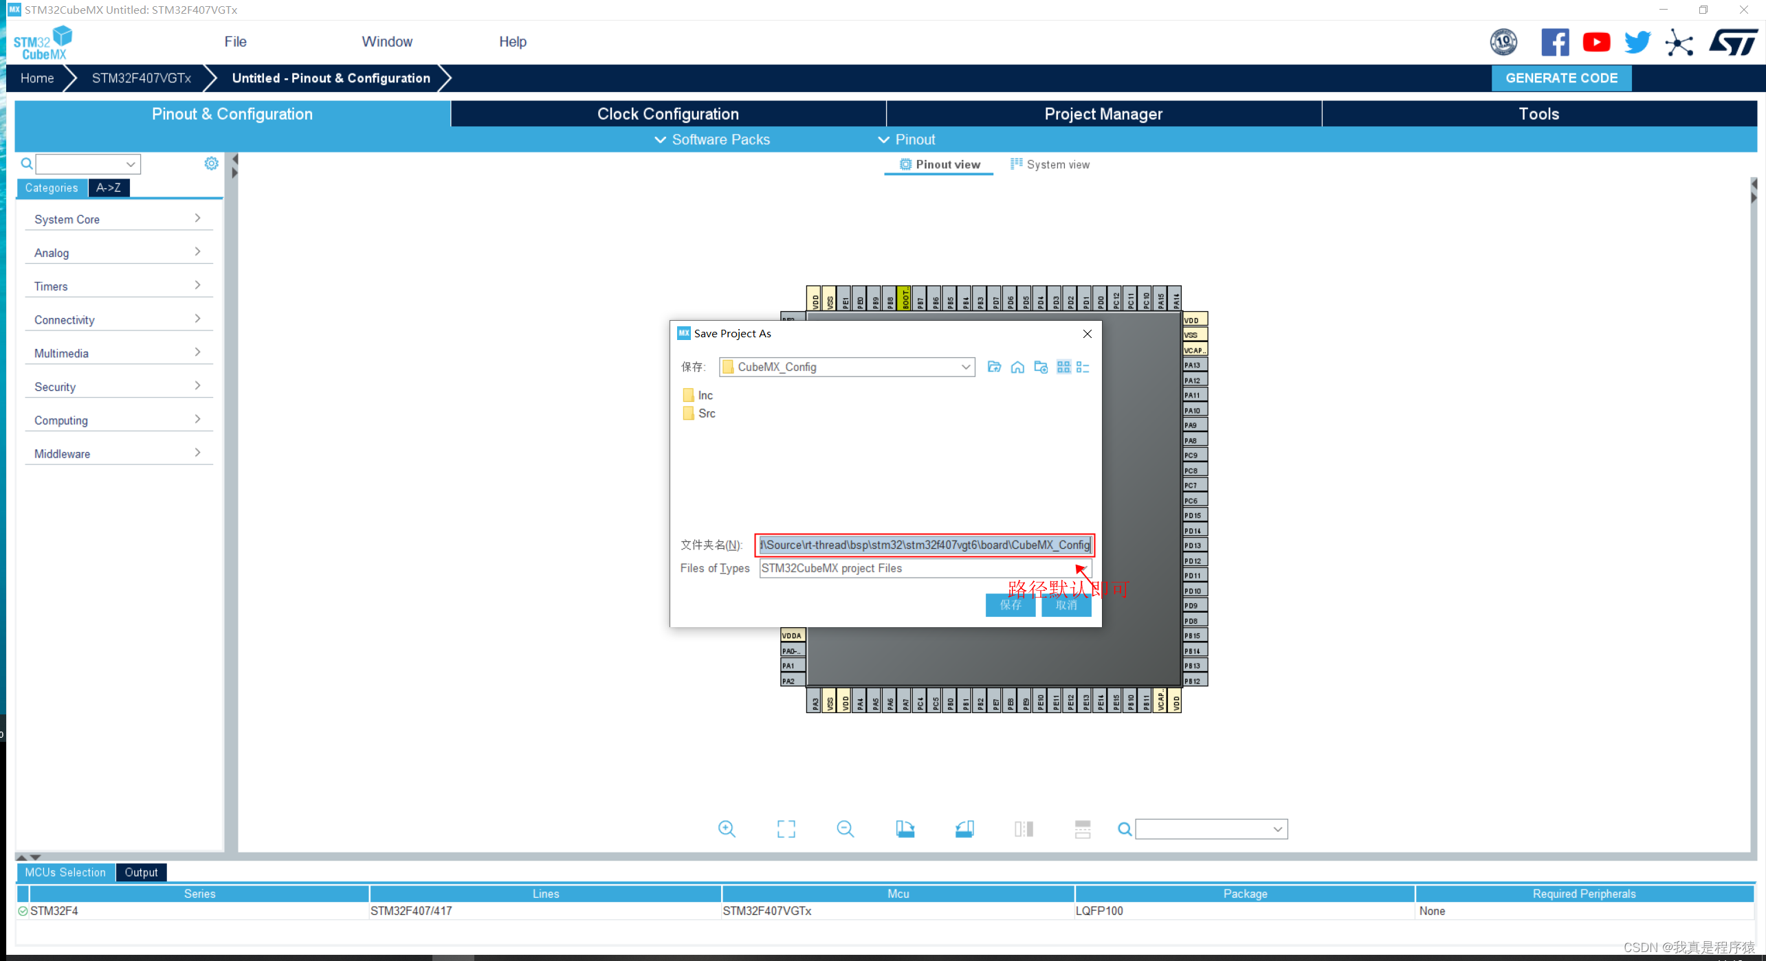1766x961 pixels.
Task: Open the ST Facebook page icon
Action: [1554, 43]
